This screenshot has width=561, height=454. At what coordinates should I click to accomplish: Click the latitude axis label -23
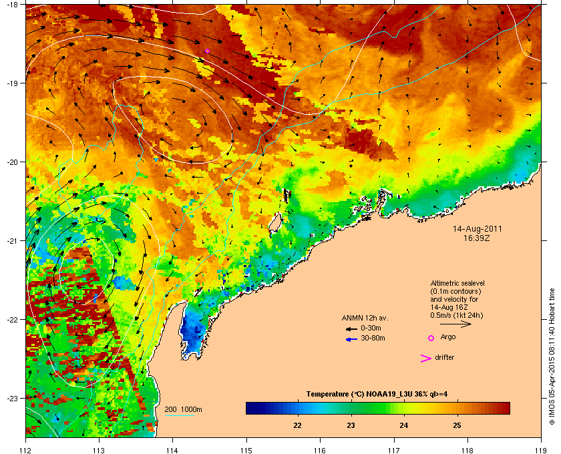pos(12,398)
